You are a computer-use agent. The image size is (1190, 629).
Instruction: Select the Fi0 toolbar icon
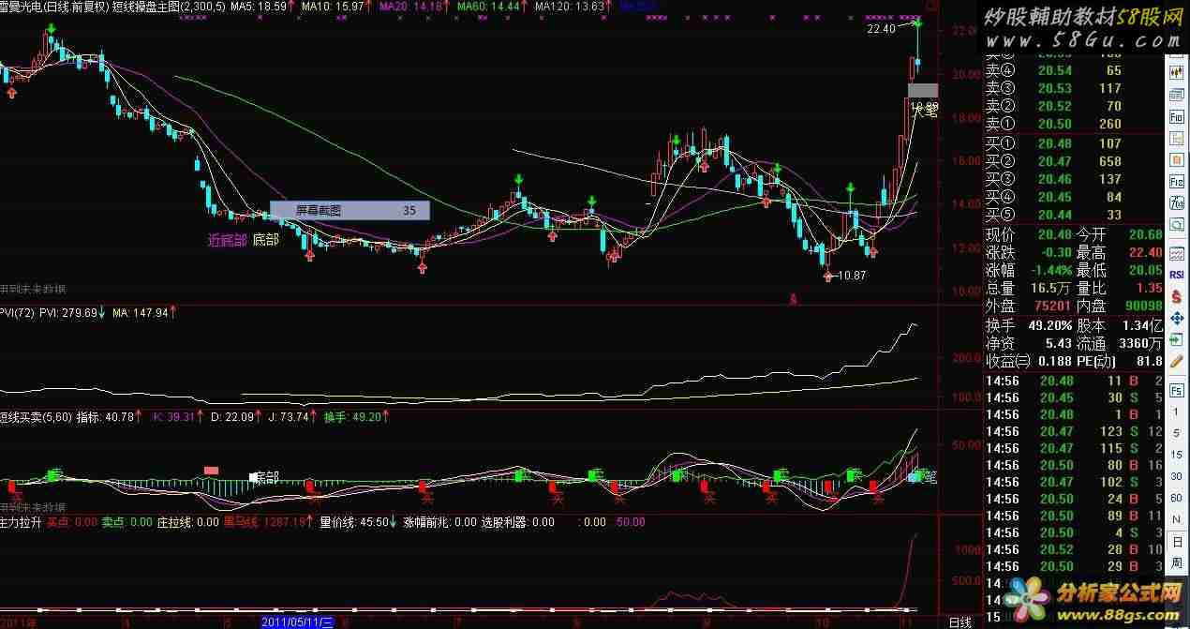[x=1176, y=116]
